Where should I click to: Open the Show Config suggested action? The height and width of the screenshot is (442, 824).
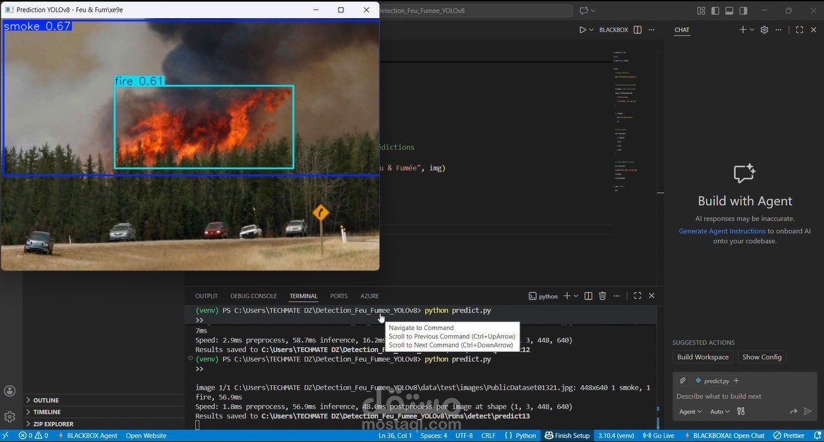click(762, 357)
